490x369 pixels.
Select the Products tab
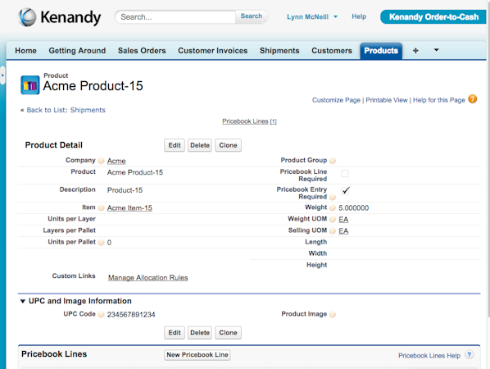click(381, 51)
